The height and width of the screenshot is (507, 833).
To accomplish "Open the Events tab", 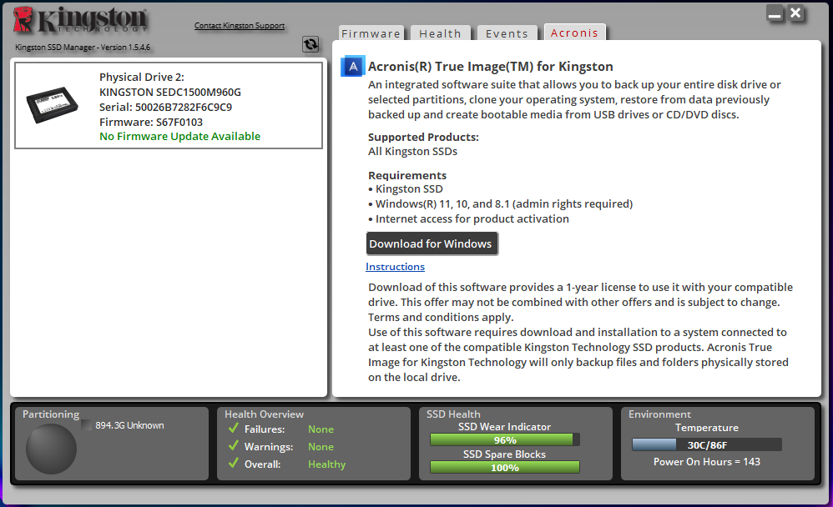I will [507, 33].
